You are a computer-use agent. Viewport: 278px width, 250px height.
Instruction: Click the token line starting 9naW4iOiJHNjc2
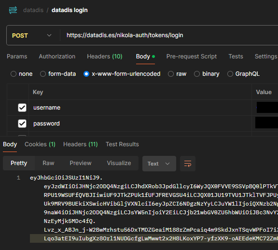pos(161,212)
